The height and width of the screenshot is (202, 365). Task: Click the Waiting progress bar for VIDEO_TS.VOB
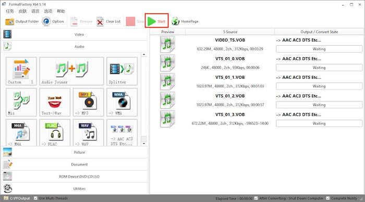(x=319, y=49)
